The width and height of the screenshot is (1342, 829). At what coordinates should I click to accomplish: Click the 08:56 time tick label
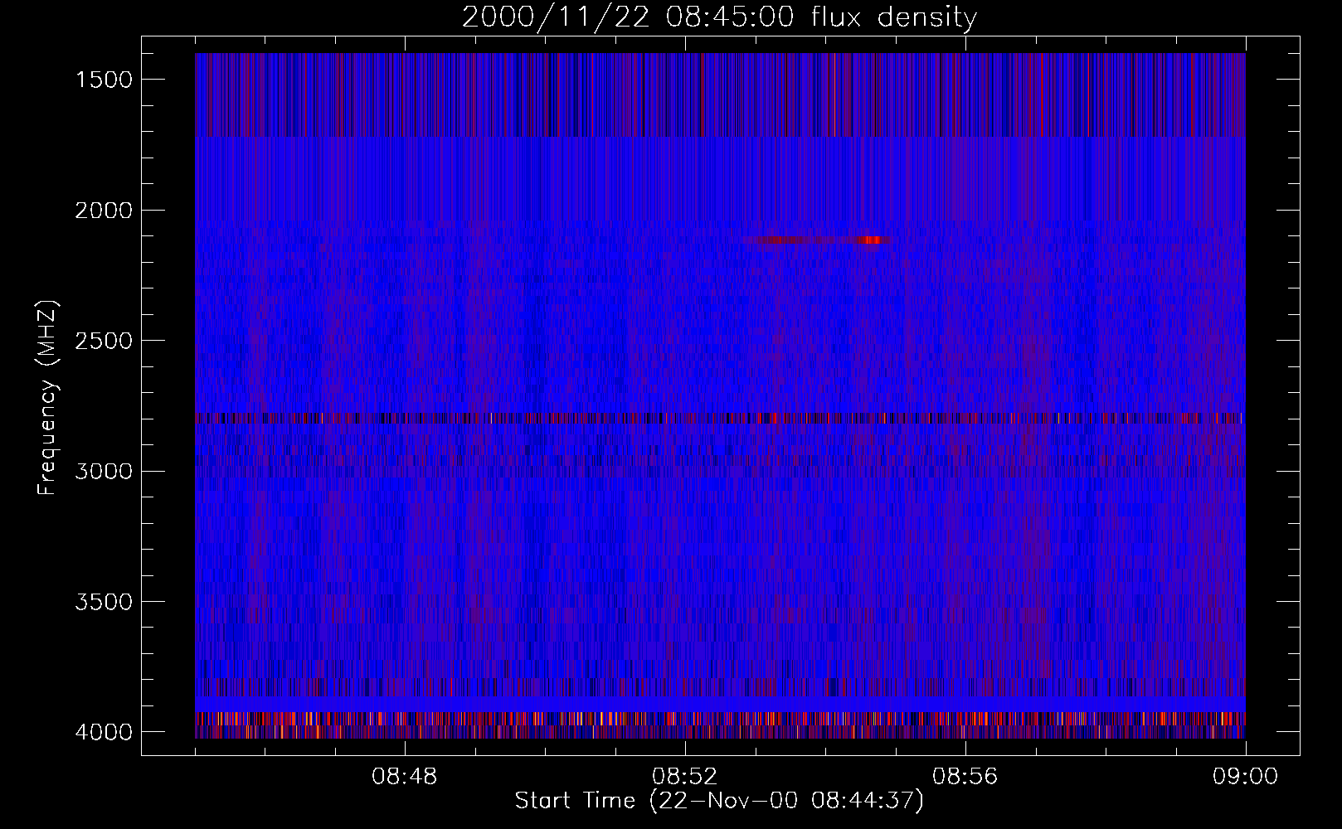click(965, 777)
